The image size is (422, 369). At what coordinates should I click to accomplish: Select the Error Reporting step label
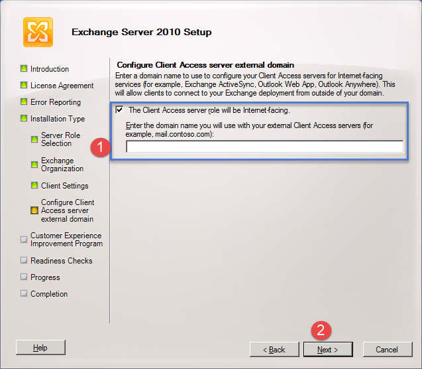pyautogui.click(x=56, y=102)
